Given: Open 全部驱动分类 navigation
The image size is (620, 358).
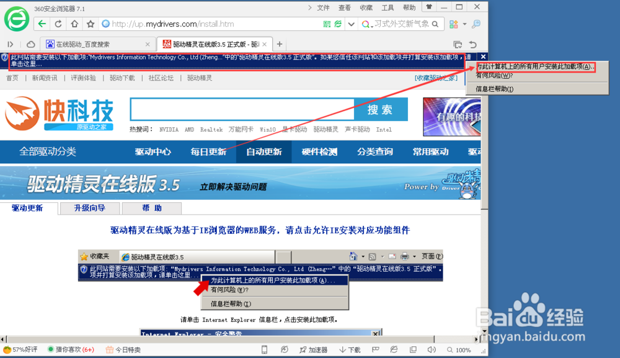Looking at the screenshot, I should [x=48, y=151].
